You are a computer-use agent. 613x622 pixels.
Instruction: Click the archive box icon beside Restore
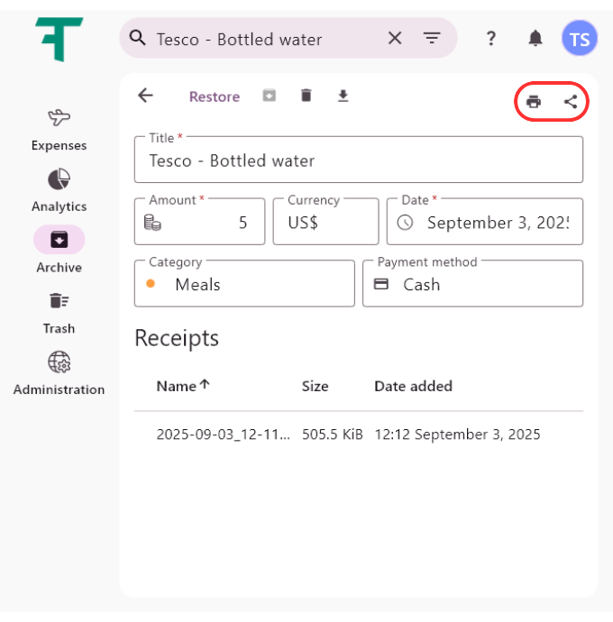(x=270, y=96)
